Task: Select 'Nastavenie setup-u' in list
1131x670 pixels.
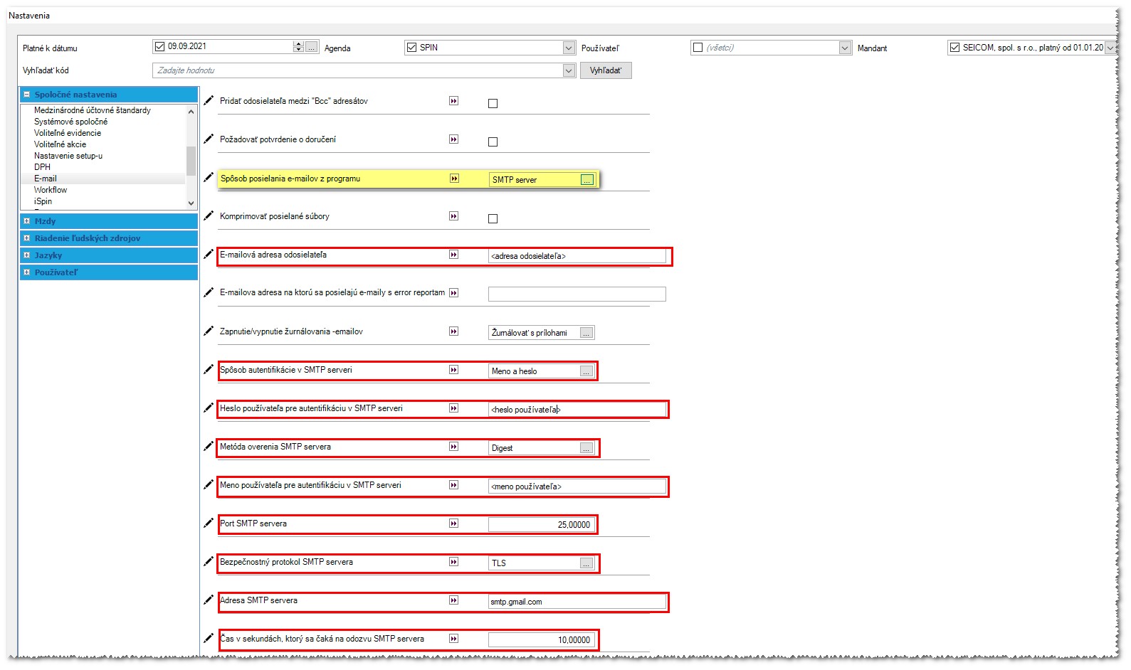Action: 68,156
